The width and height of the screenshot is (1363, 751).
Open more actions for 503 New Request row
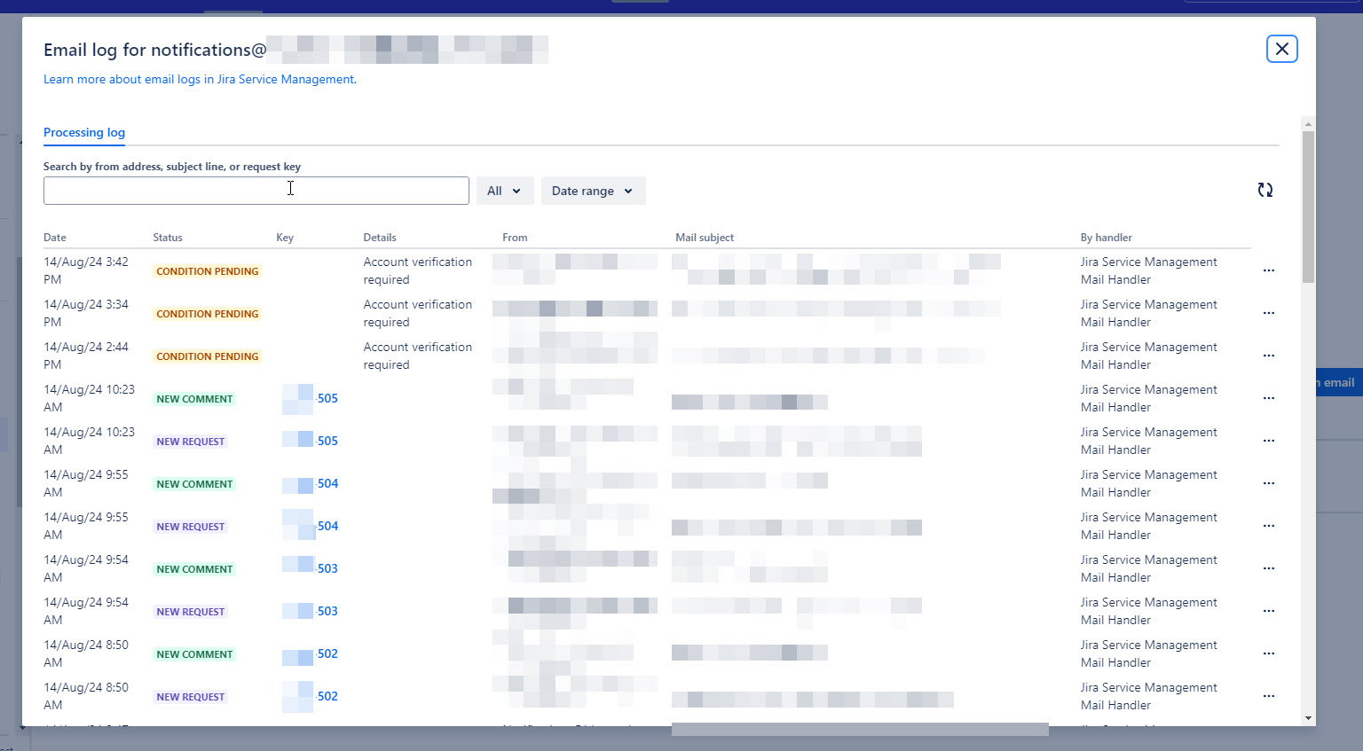pyautogui.click(x=1269, y=611)
